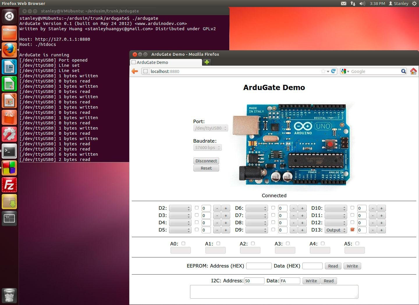Open a new tab with the plus button

[207, 62]
